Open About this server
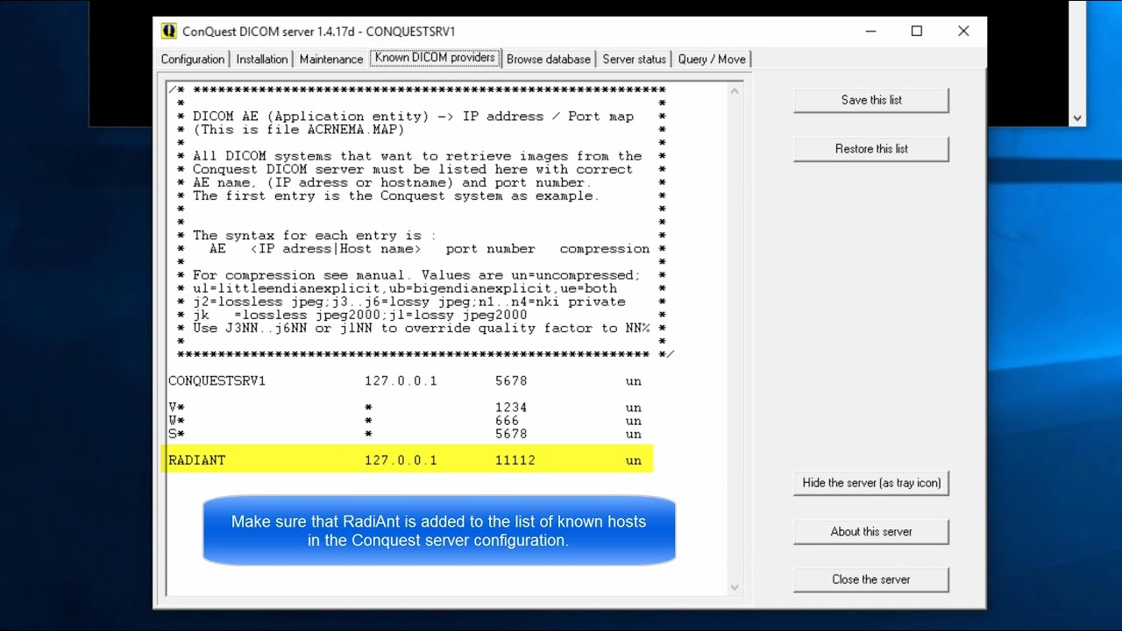 pyautogui.click(x=871, y=532)
